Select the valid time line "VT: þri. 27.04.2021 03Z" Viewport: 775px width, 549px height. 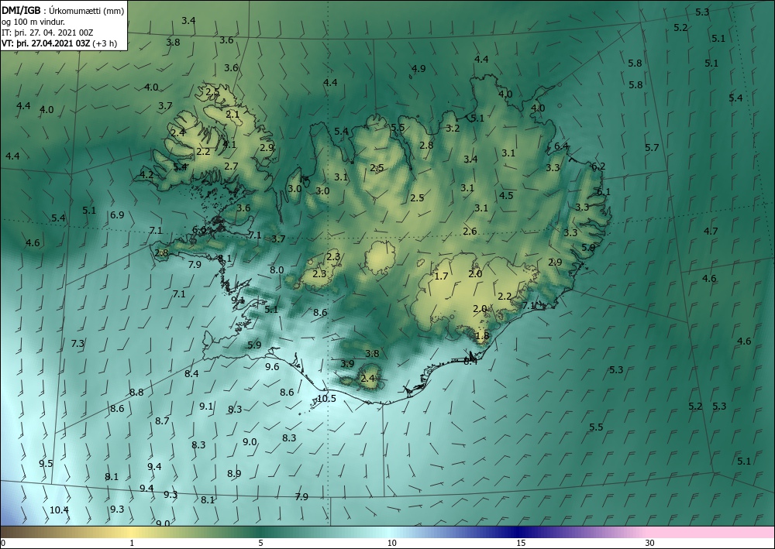point(46,43)
